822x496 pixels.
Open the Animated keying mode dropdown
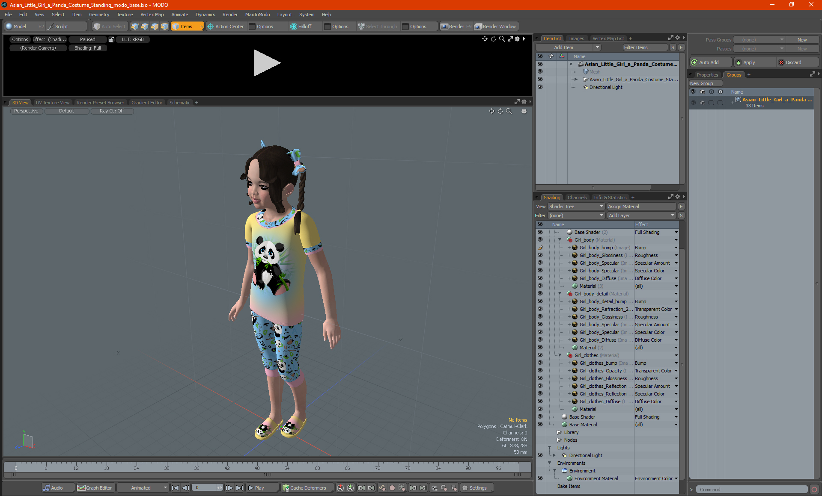click(143, 488)
